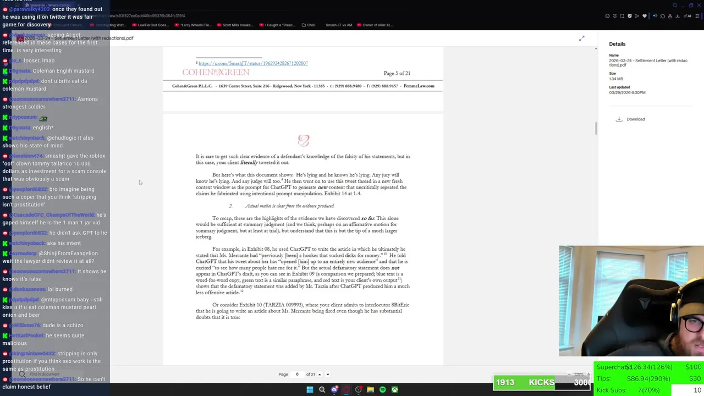Open Xbox app from the taskbar

pyautogui.click(x=395, y=389)
